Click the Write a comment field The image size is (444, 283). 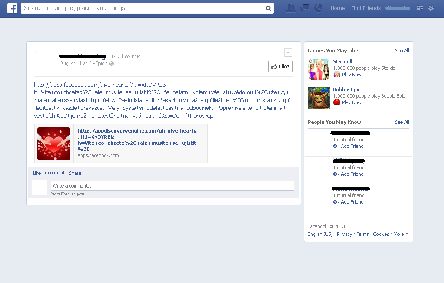point(172,185)
